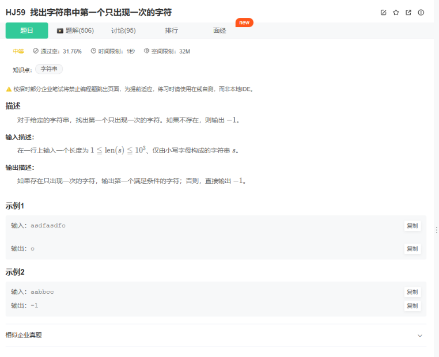The height and width of the screenshot is (357, 439).
Task: Open the share/external link icon
Action: click(x=408, y=12)
